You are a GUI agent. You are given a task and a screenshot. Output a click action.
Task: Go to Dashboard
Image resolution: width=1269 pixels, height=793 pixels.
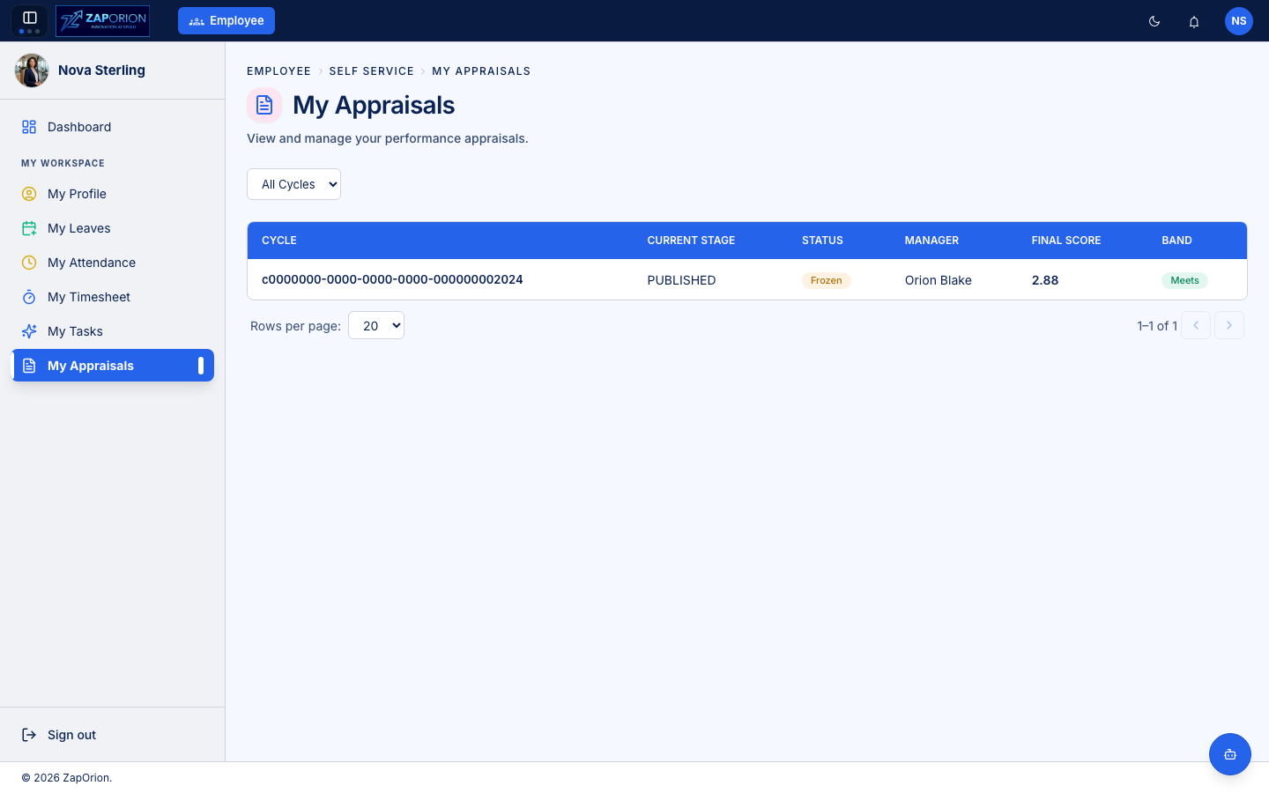pos(113,127)
